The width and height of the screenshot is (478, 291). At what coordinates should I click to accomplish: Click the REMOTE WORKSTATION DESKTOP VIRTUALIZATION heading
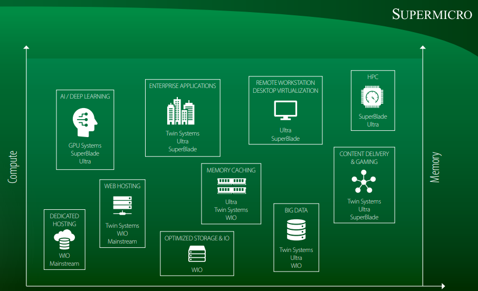[x=285, y=87]
